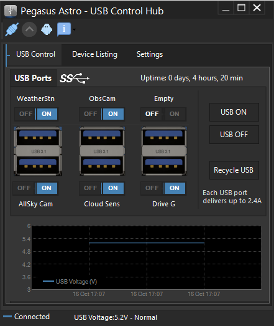Click the Empty port label
This screenshot has width=274, height=326.
click(x=164, y=98)
